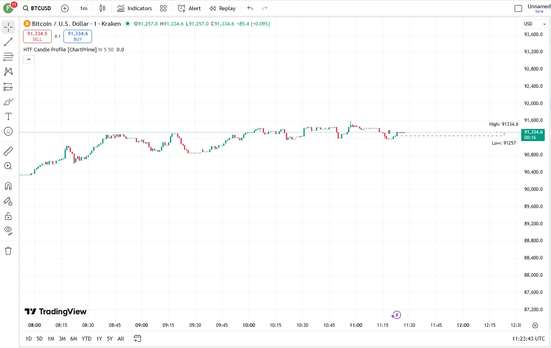Image resolution: width=551 pixels, height=348 pixels.
Task: Toggle hide all drawings eye icon
Action: (8, 231)
